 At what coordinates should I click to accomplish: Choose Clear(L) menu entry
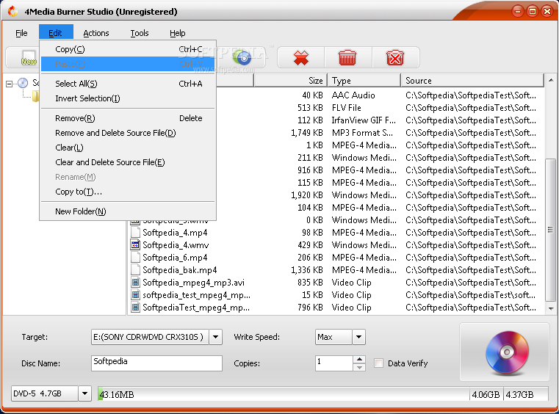point(128,148)
